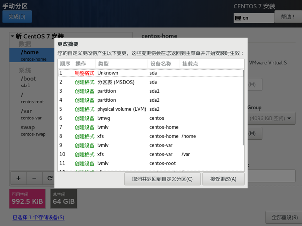Select the /home centos-home mount point
The height and width of the screenshot is (226, 302).
tap(32, 55)
